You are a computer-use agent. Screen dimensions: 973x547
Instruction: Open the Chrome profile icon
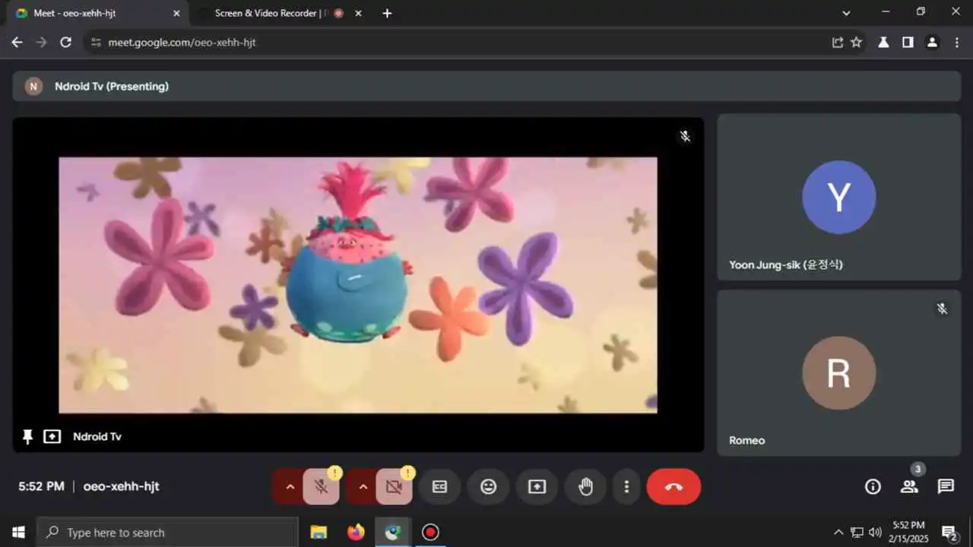tap(932, 43)
